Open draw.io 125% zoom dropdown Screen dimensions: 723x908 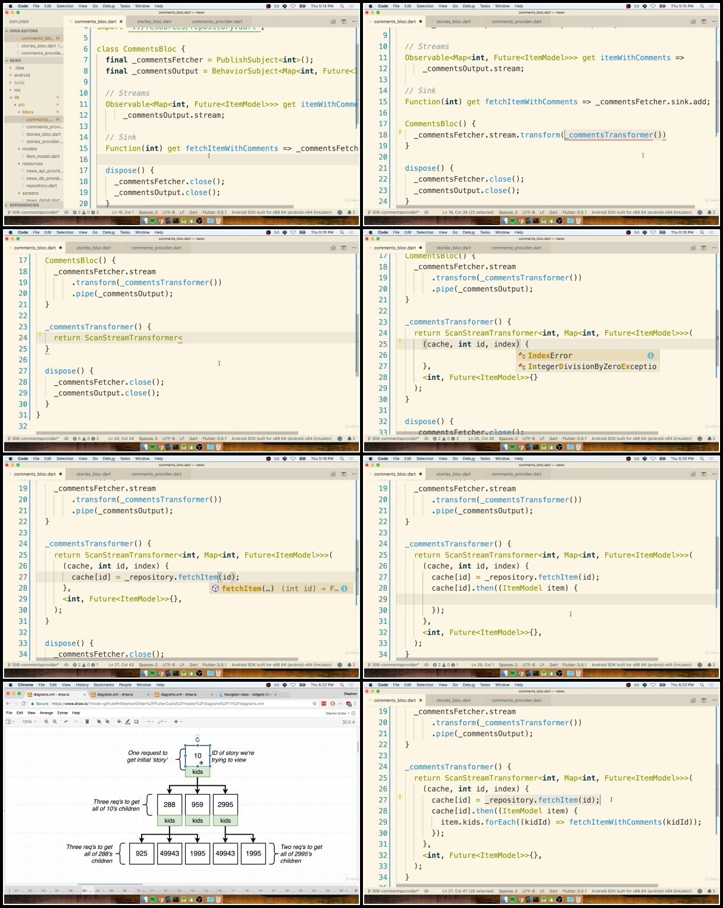click(x=29, y=722)
